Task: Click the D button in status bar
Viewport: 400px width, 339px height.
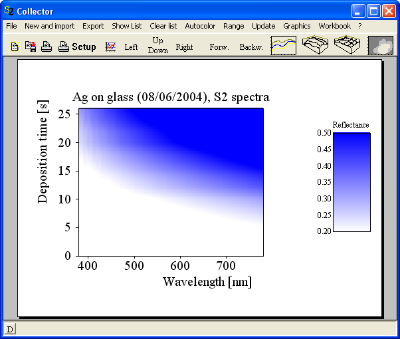Action: (x=10, y=329)
